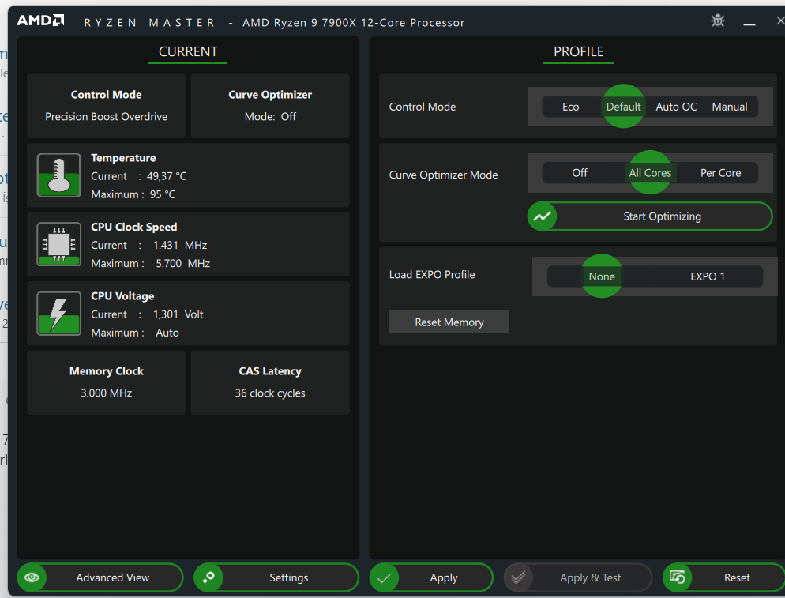Switch to the PROFILE tab heading

pyautogui.click(x=578, y=51)
